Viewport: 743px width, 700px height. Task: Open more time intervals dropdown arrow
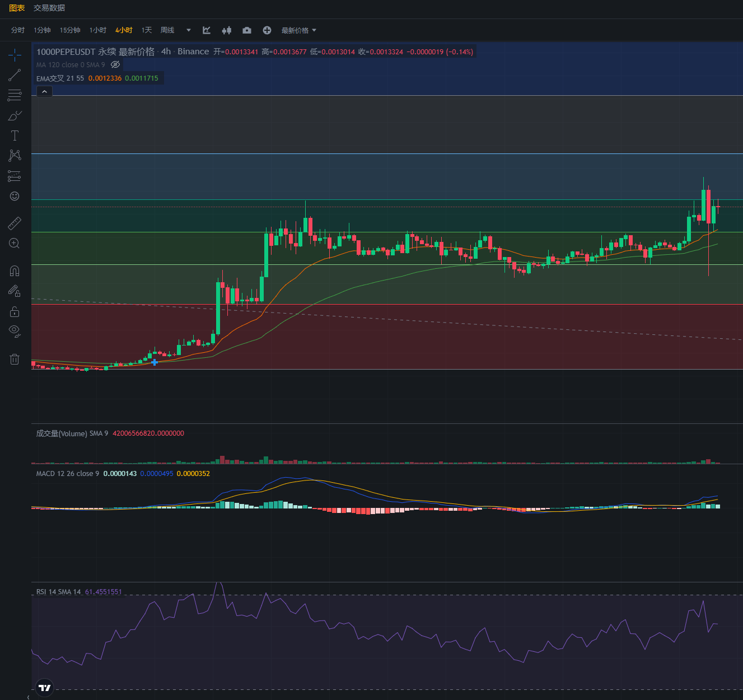(189, 30)
